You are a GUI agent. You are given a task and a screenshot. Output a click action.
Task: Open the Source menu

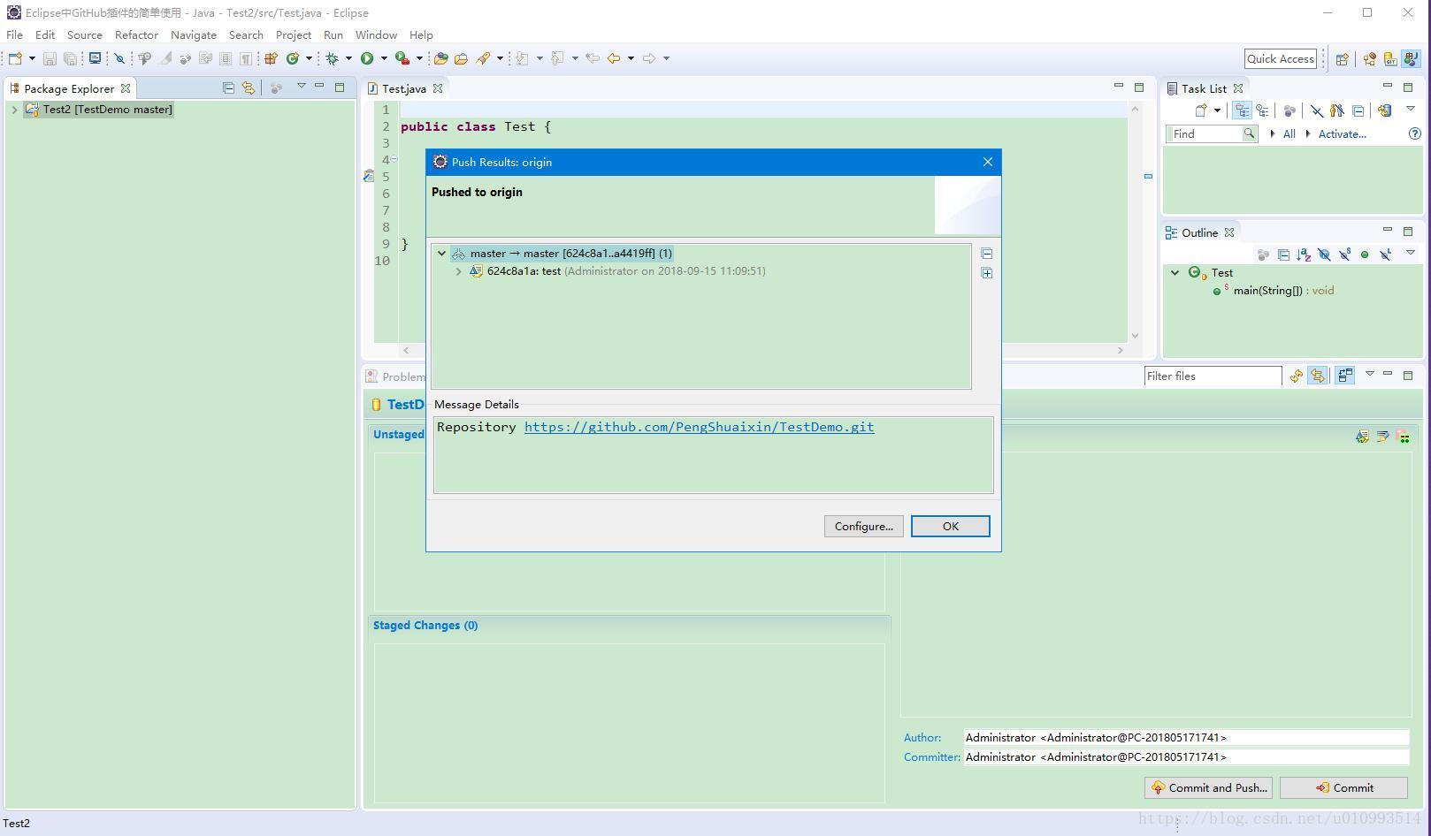click(85, 35)
